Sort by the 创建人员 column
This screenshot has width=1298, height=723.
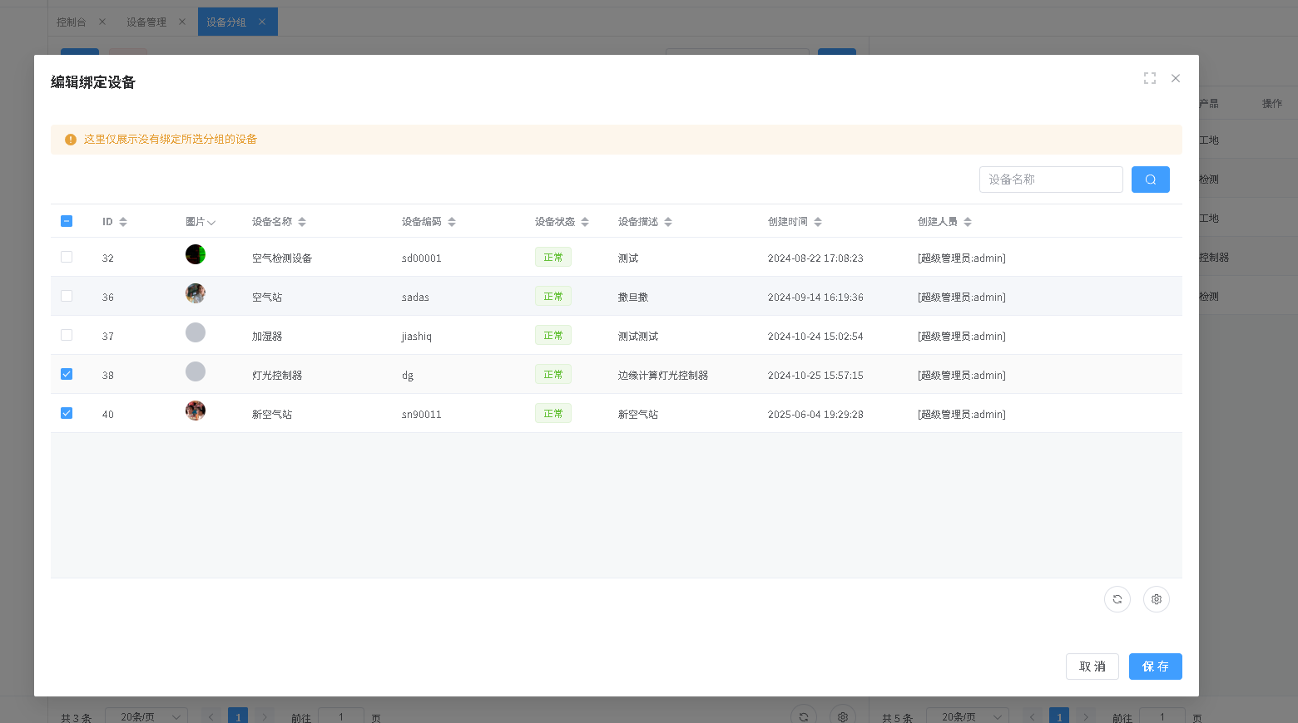(968, 222)
